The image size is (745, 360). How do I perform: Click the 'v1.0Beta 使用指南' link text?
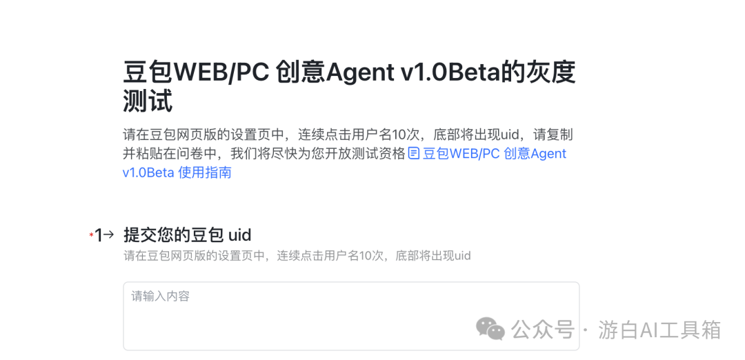pyautogui.click(x=177, y=172)
